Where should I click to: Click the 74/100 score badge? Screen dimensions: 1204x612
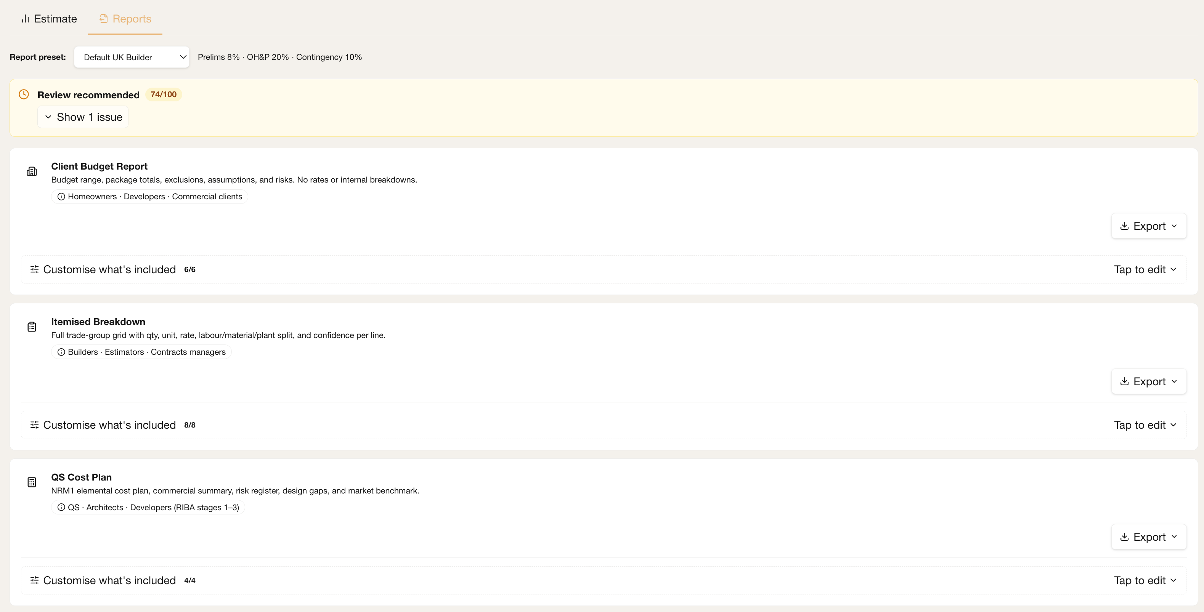[x=164, y=95]
